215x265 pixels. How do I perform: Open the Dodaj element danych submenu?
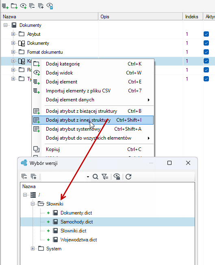pyautogui.click(x=93, y=100)
